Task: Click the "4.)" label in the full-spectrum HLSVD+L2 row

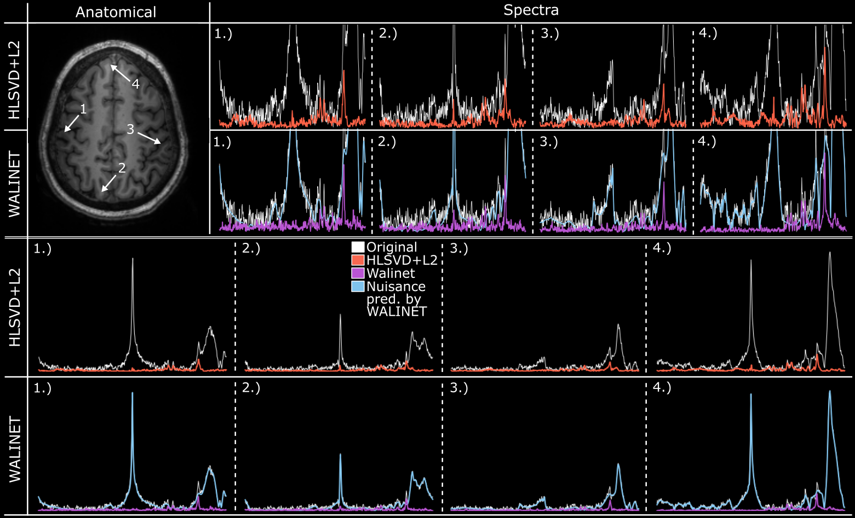Action: (x=662, y=248)
